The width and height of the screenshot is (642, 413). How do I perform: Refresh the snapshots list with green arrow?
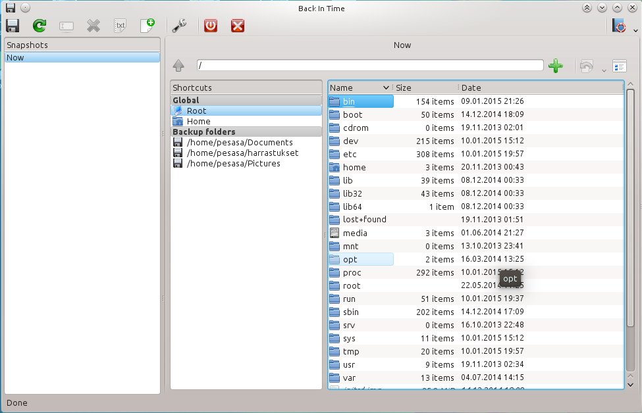(40, 26)
